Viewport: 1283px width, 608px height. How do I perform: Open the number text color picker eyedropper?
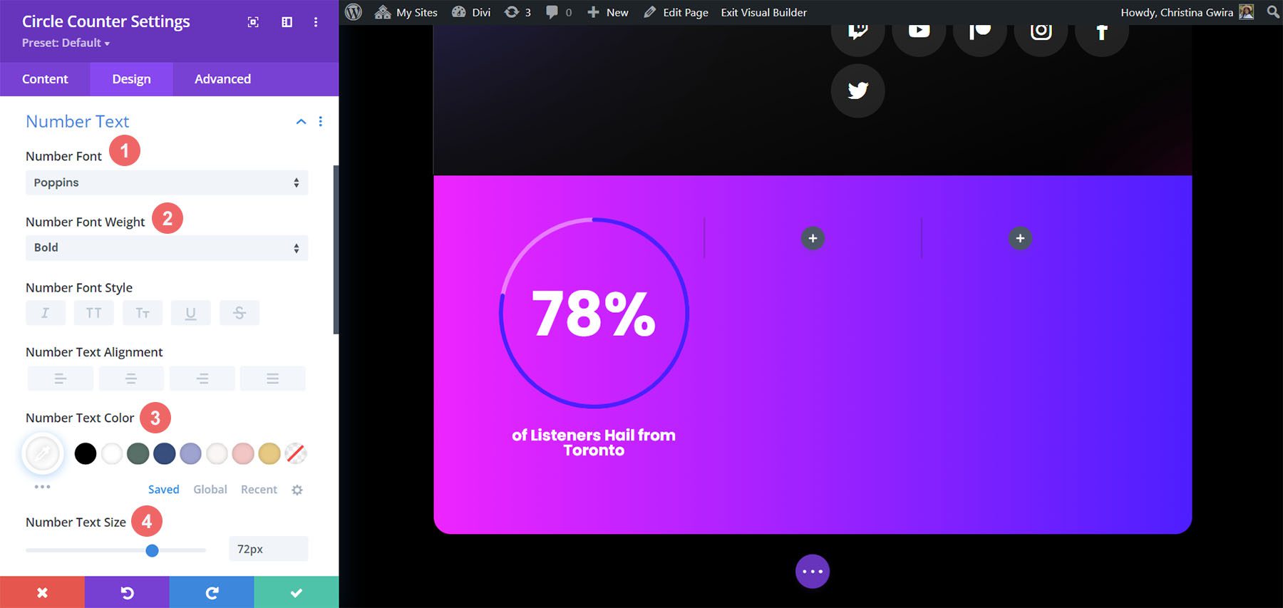tap(43, 453)
